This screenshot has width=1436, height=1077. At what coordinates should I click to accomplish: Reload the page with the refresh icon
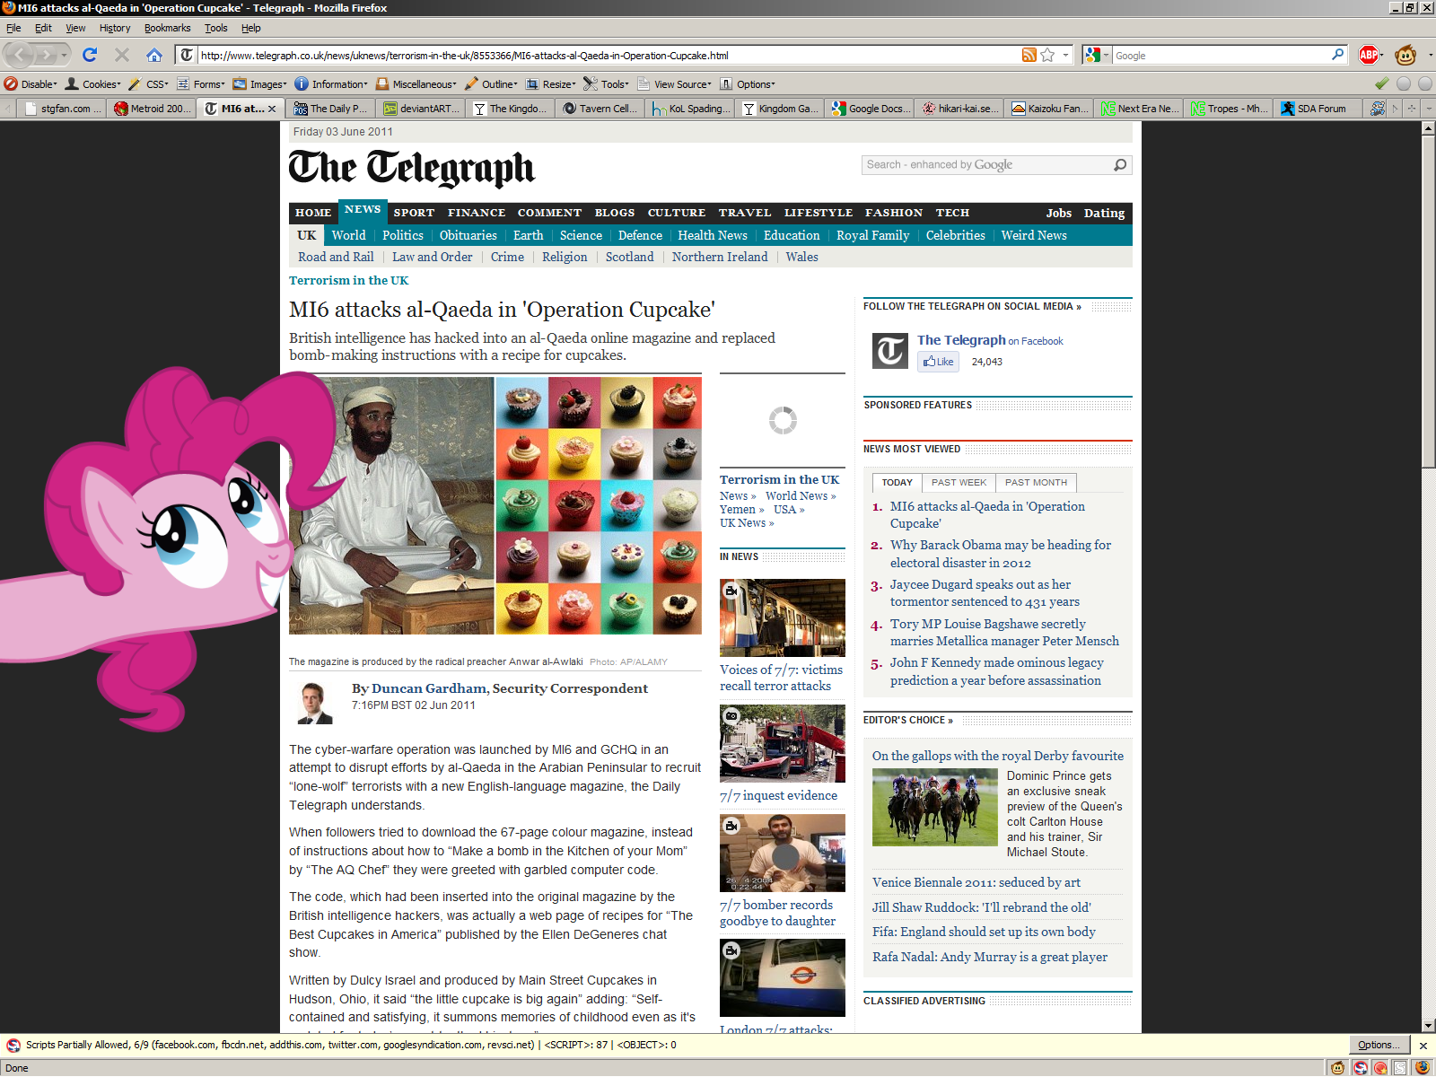90,55
